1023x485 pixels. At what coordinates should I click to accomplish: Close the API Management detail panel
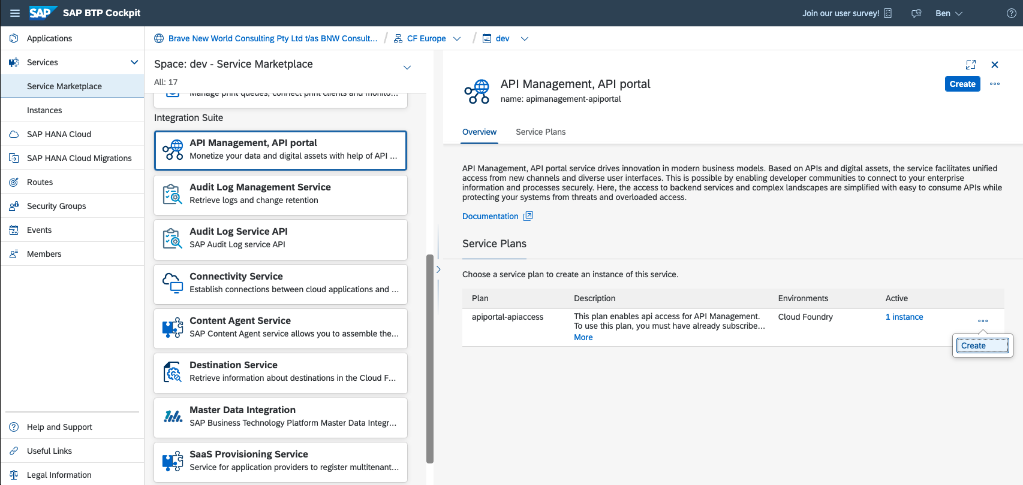tap(995, 65)
